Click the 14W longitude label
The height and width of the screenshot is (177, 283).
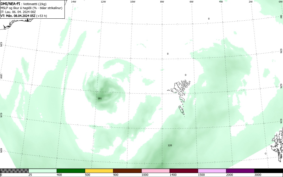click(74, 2)
